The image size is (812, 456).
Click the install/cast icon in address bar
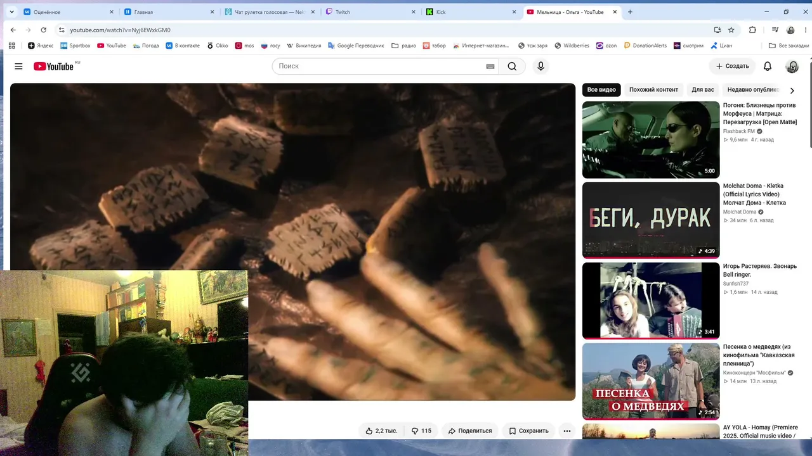coord(717,30)
